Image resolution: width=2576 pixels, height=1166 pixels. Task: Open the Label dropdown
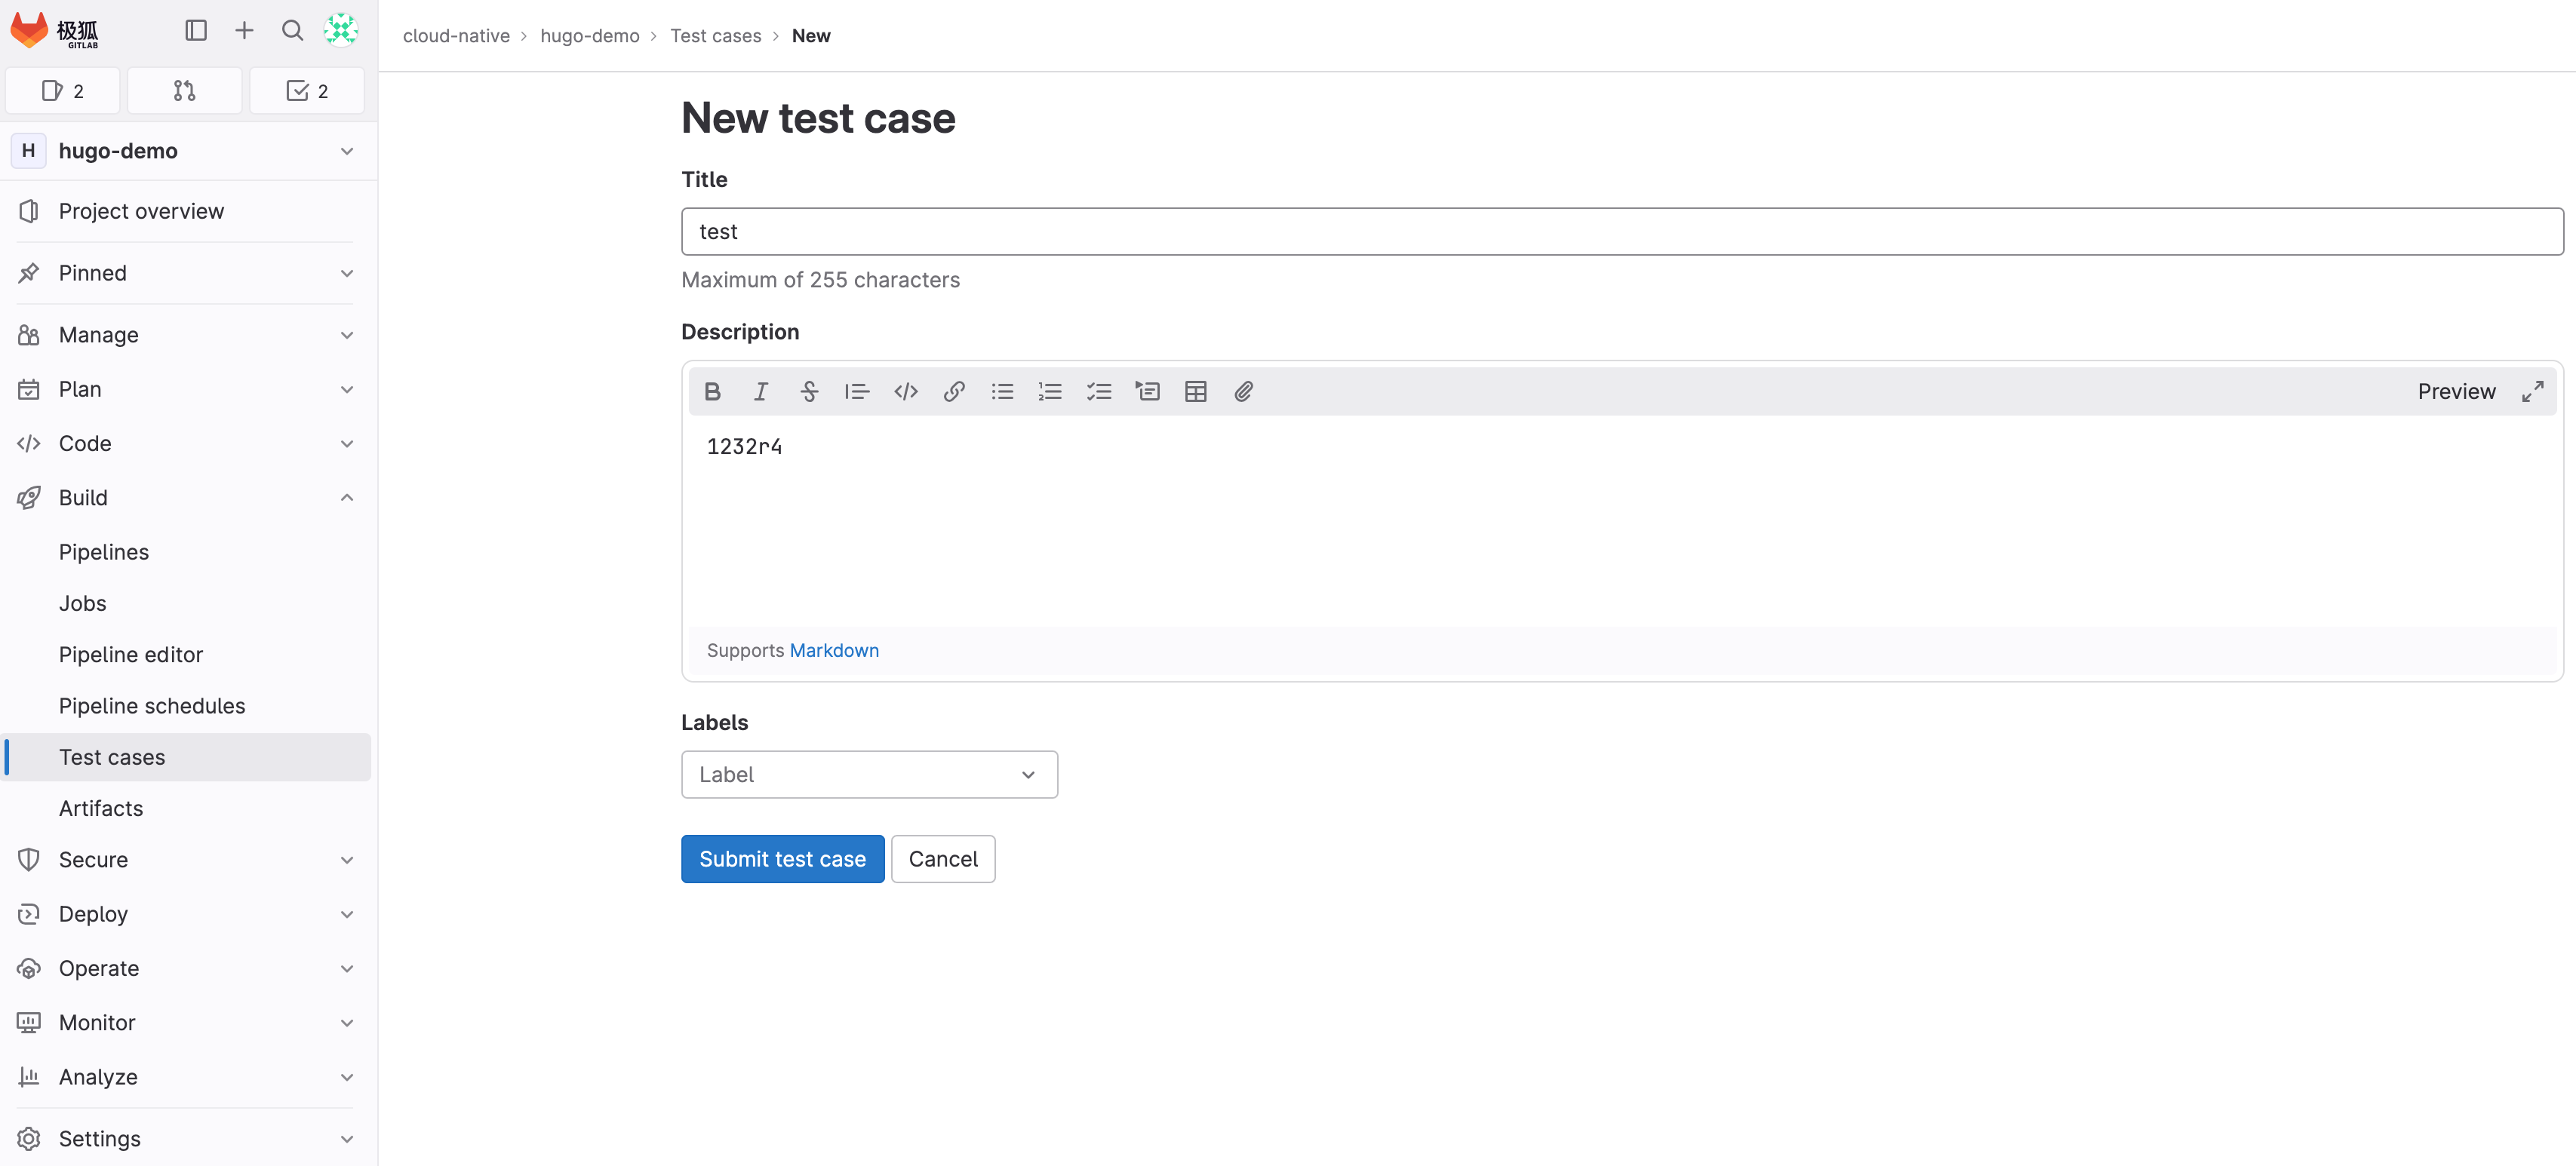[x=869, y=775]
